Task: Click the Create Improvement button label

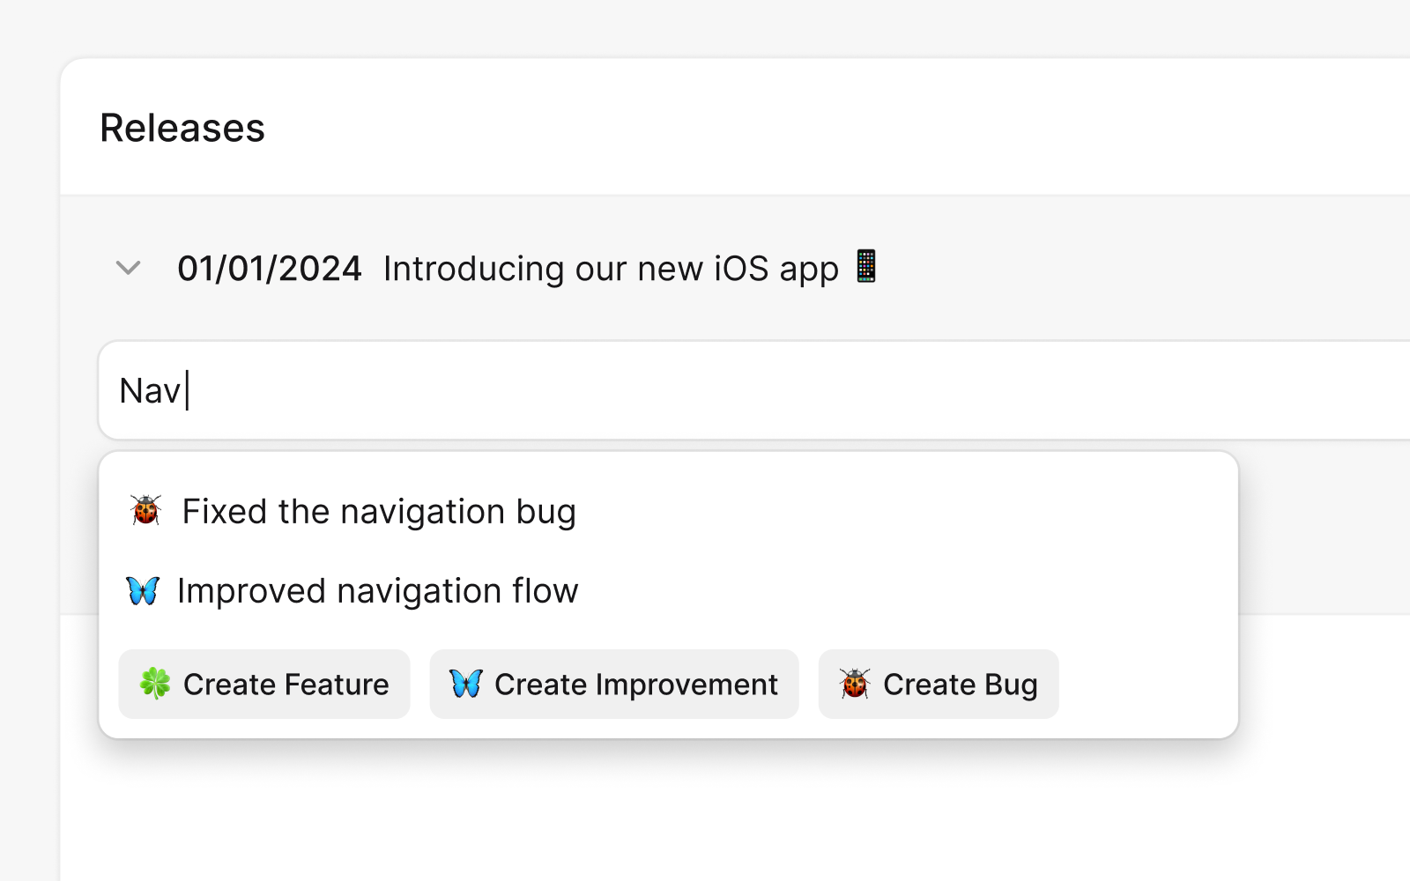Action: point(636,685)
